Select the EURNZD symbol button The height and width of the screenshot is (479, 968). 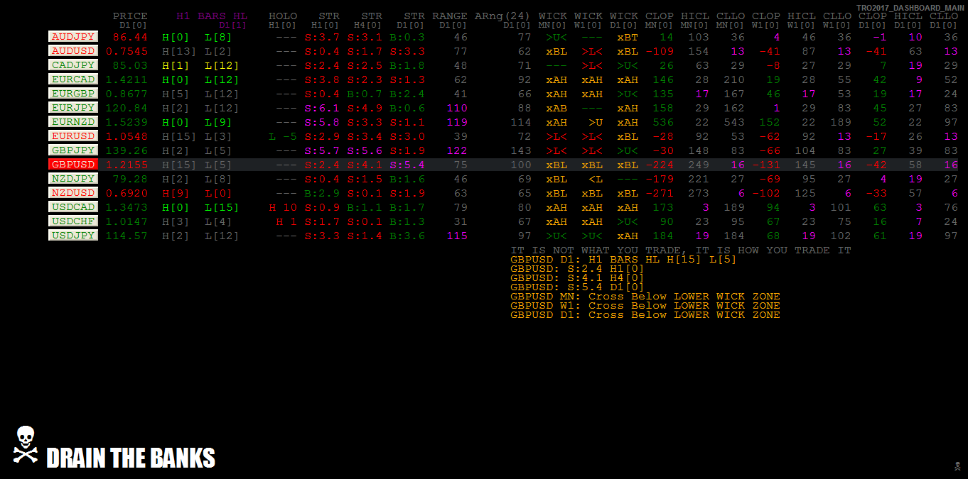pos(73,121)
